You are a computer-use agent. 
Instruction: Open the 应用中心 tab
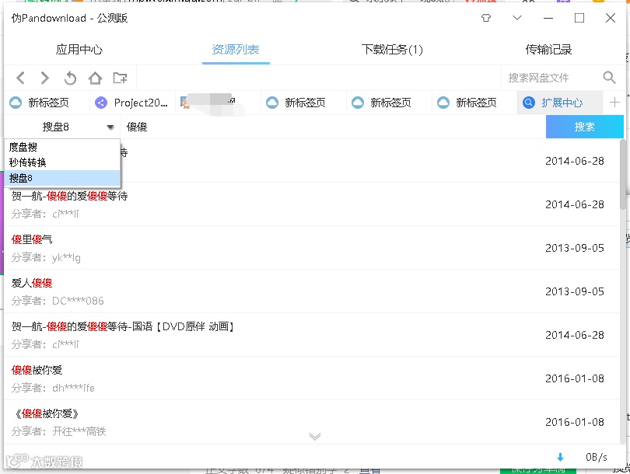(x=79, y=50)
